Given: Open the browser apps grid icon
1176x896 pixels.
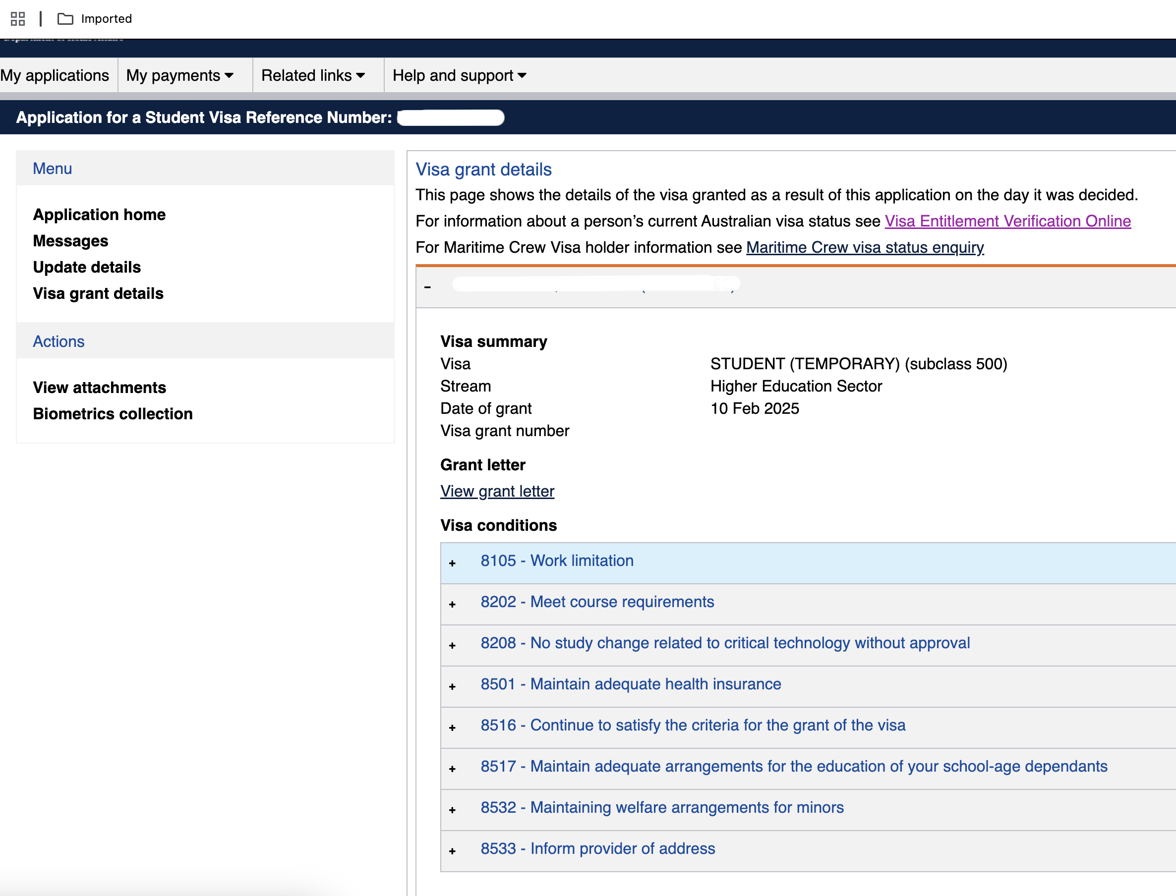Looking at the screenshot, I should [x=18, y=19].
